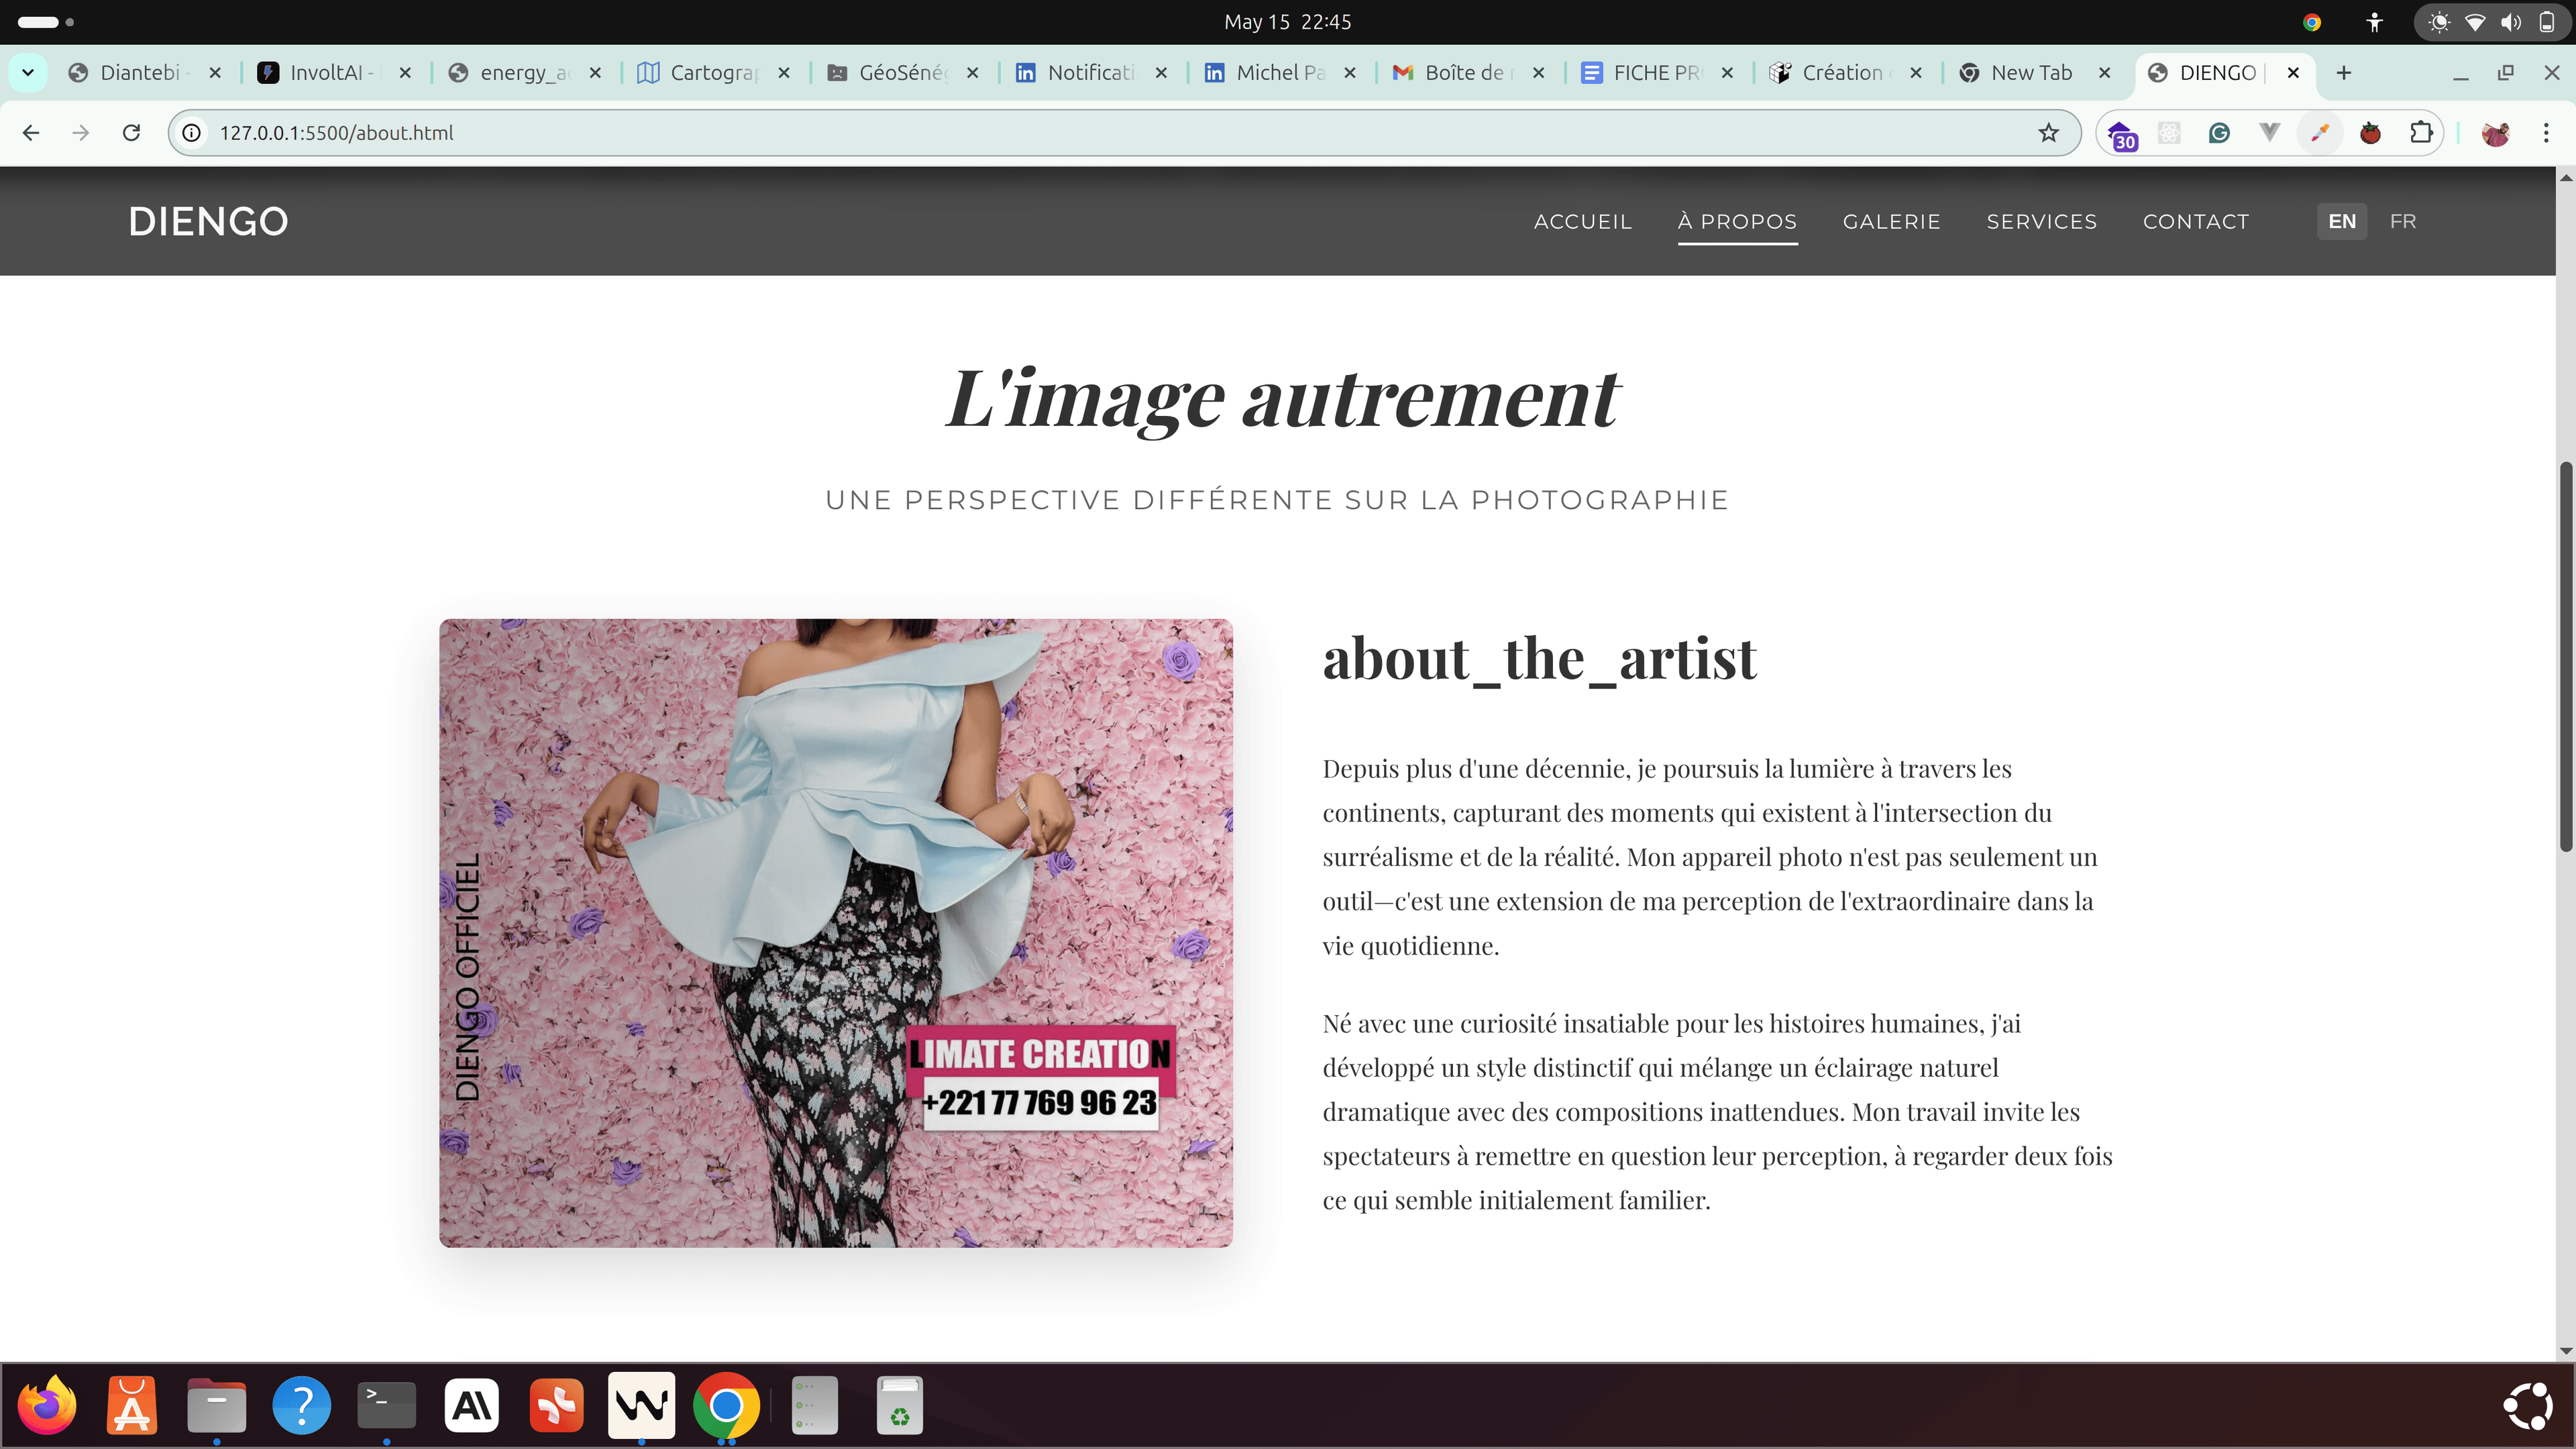
Task: Go to the GALERIE page
Action: pyautogui.click(x=1891, y=222)
